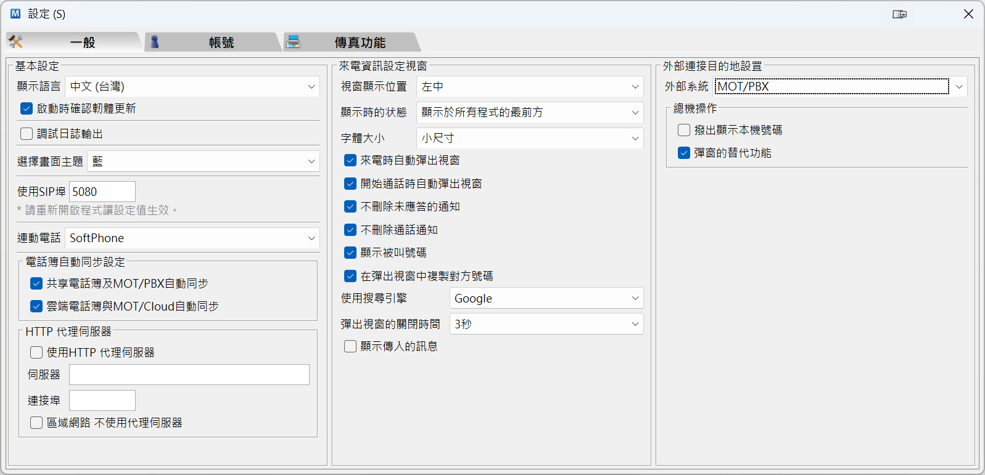985x475 pixels.
Task: Click the fax machine icon on 傳真功能 tab
Action: pyautogui.click(x=294, y=42)
